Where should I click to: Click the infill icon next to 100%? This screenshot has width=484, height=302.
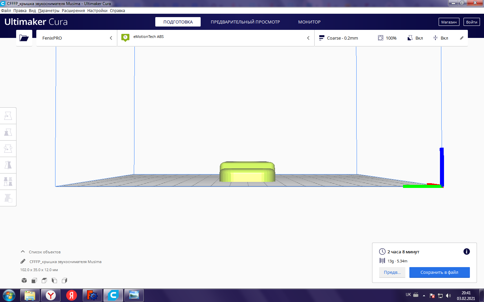[x=380, y=38]
